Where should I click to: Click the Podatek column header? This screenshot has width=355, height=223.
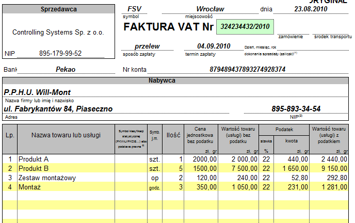pyautogui.click(x=284, y=130)
